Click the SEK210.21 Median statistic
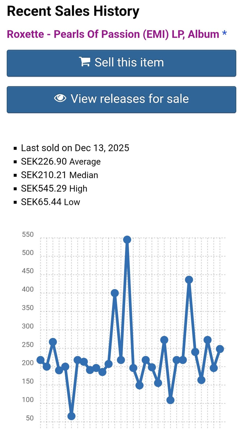Image resolution: width=243 pixels, height=429 pixels. tap(59, 175)
